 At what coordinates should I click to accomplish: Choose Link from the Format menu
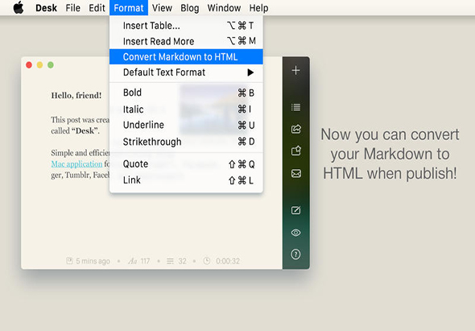[186, 180]
